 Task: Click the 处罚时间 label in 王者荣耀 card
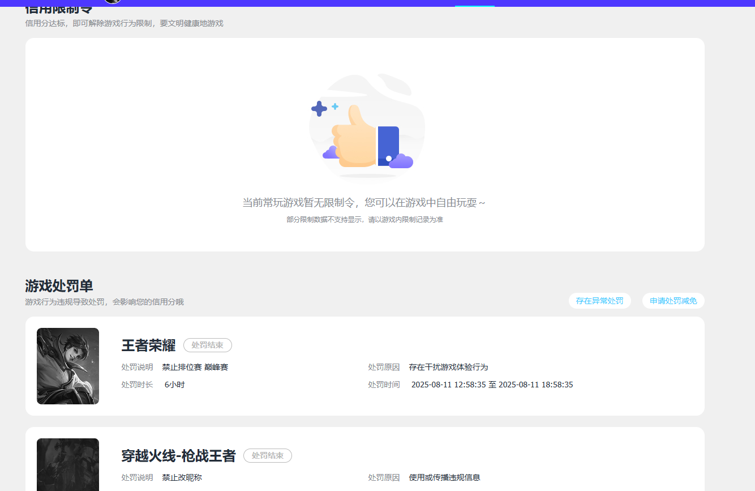[384, 385]
